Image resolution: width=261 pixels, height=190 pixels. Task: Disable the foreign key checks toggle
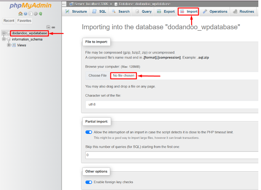[x=89, y=182]
